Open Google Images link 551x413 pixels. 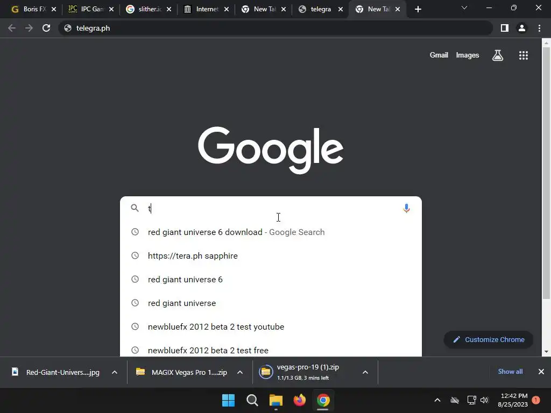[x=468, y=55]
